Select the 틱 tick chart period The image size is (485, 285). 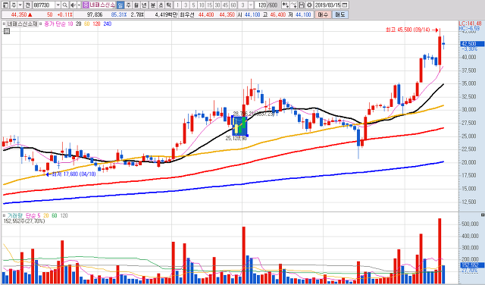point(168,5)
